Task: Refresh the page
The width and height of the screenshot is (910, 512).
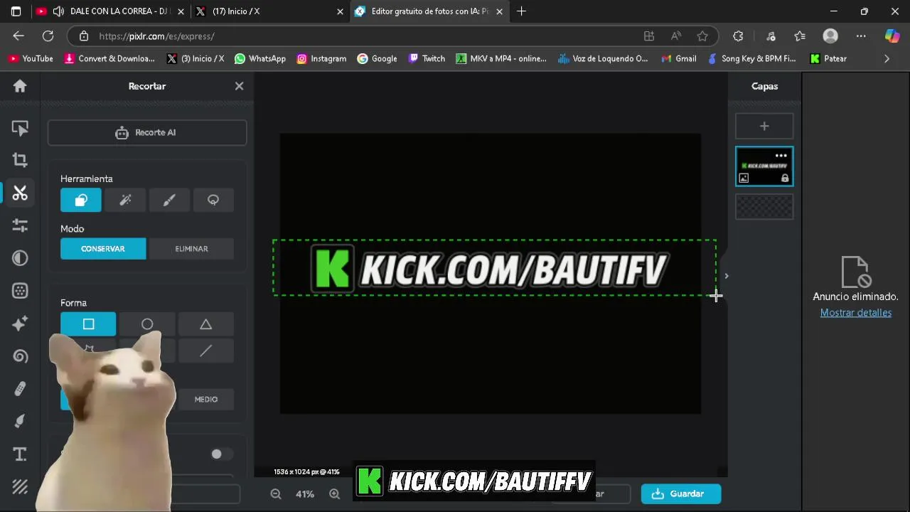Action: 48,36
